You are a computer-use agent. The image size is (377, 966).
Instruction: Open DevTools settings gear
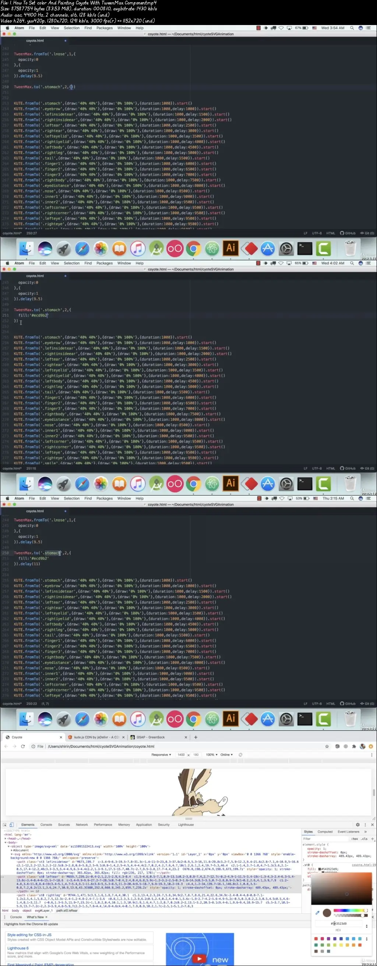coord(357,825)
